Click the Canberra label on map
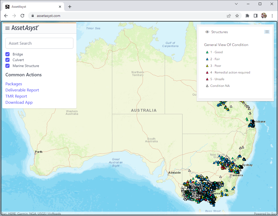278x216 pixels. [x=236, y=175]
